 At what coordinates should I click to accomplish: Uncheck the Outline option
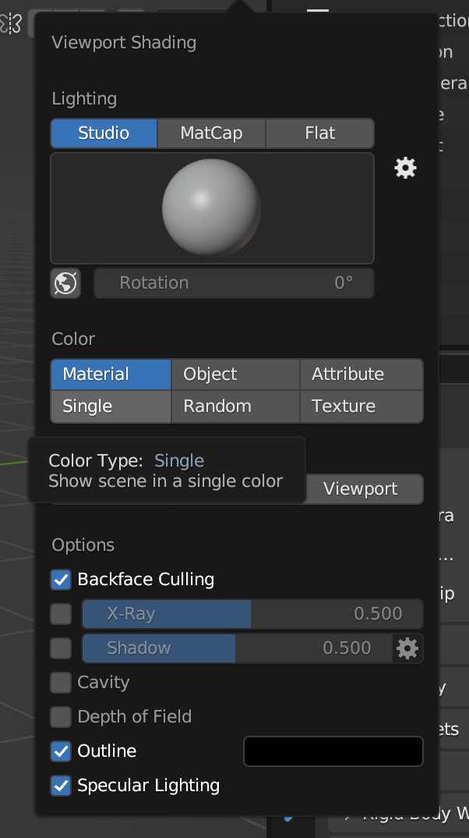pyautogui.click(x=61, y=751)
